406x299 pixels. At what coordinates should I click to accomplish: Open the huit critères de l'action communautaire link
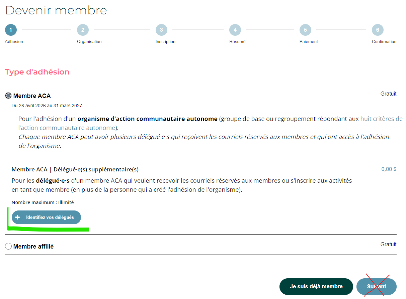[381, 119]
